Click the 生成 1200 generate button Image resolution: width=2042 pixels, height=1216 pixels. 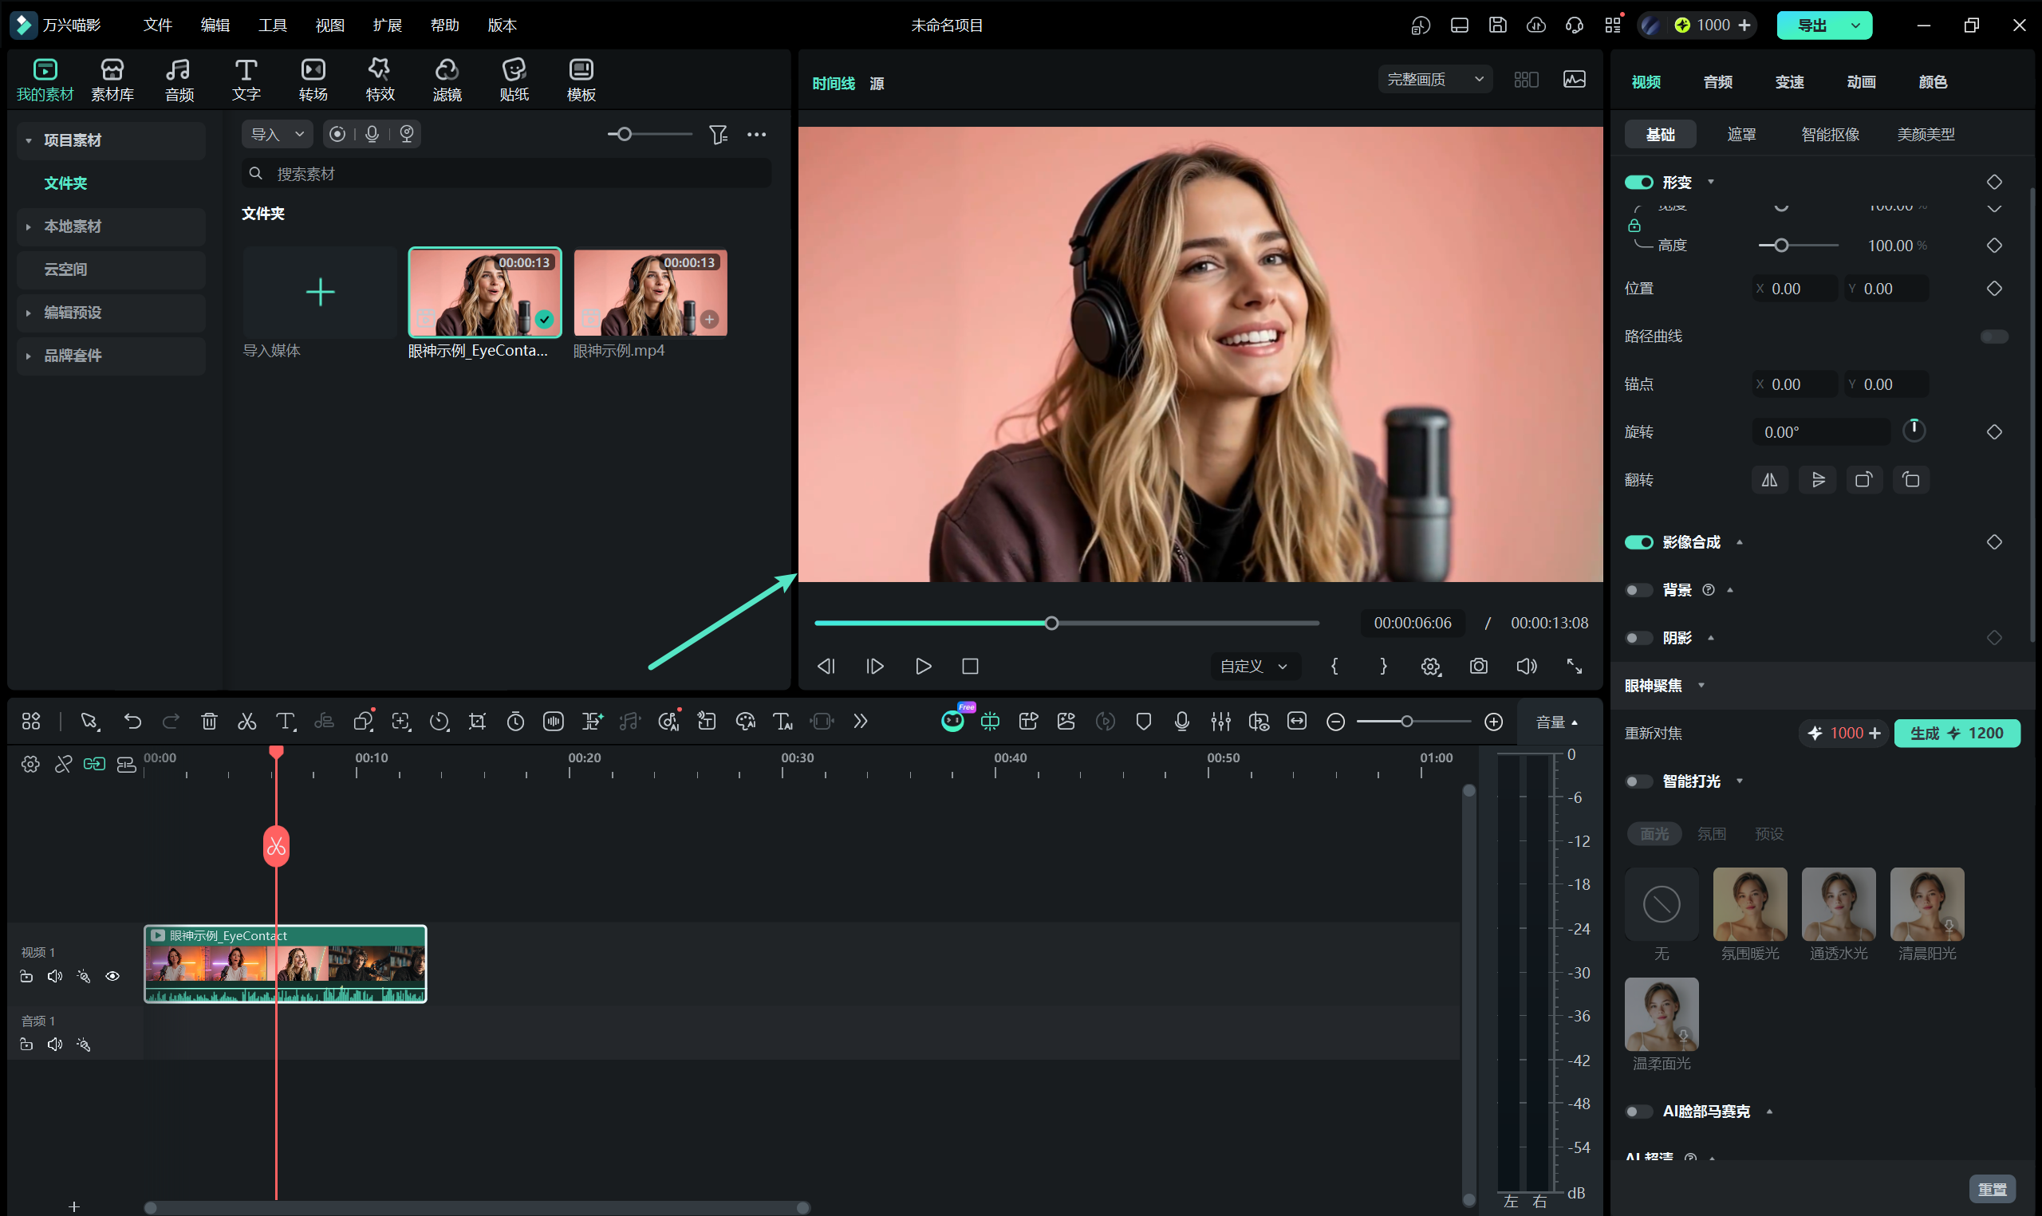(x=1957, y=734)
